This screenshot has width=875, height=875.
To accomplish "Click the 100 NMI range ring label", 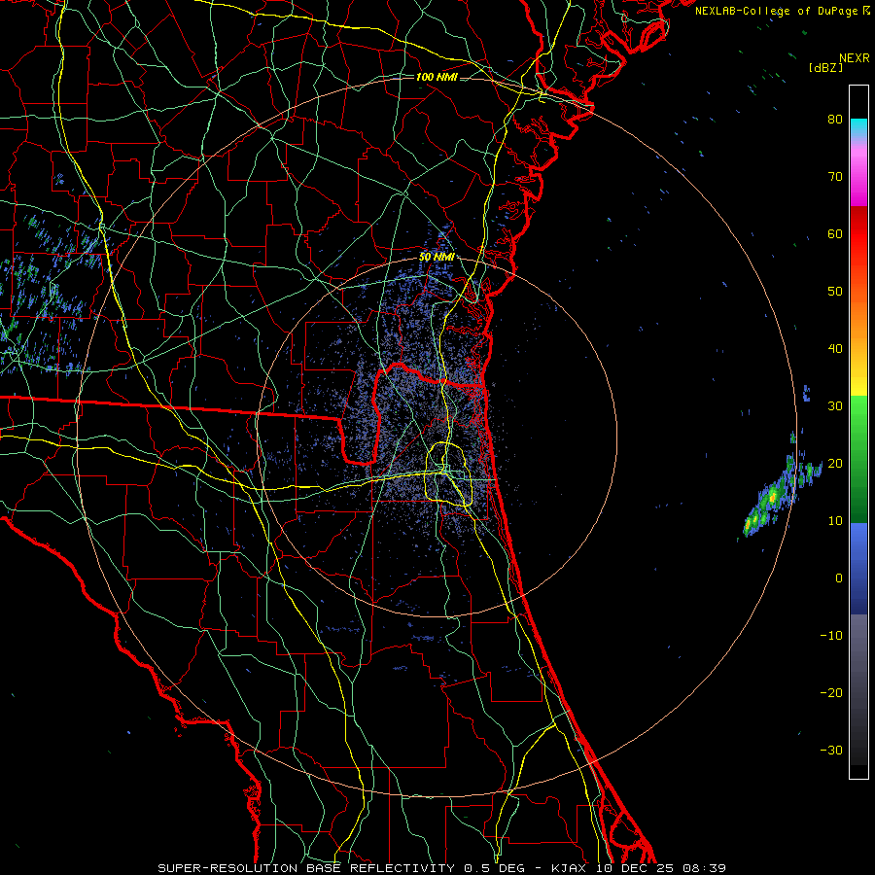I will 437,77.
